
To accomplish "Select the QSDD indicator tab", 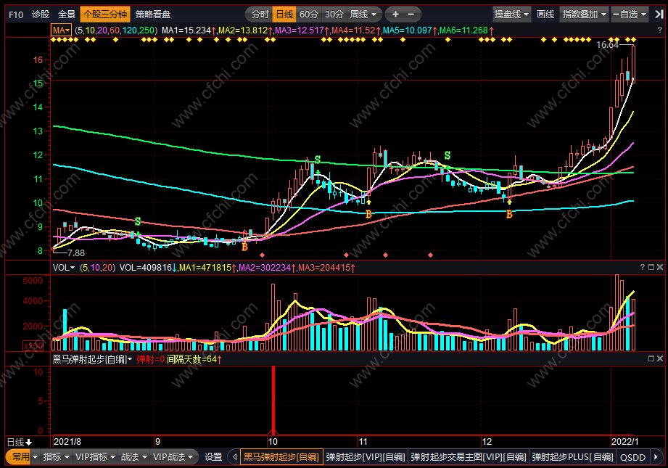I will point(632,457).
